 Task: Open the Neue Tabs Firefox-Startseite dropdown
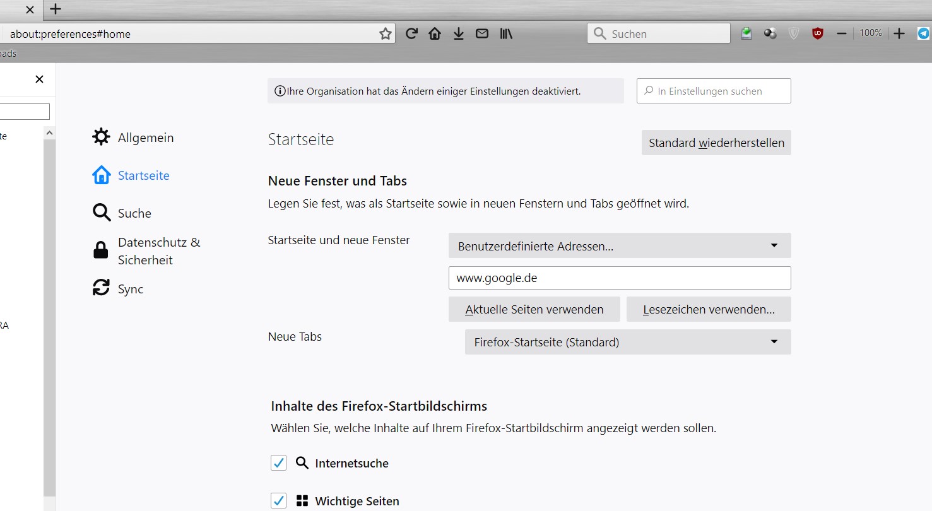pos(627,343)
